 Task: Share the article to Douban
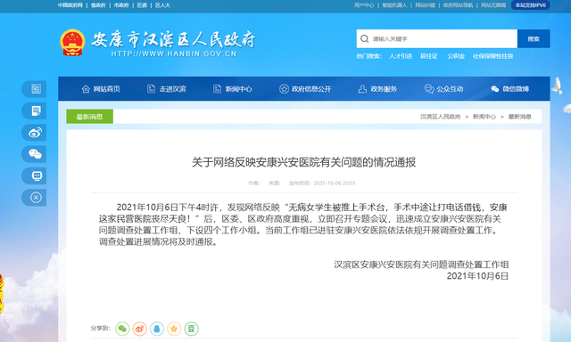point(191,329)
